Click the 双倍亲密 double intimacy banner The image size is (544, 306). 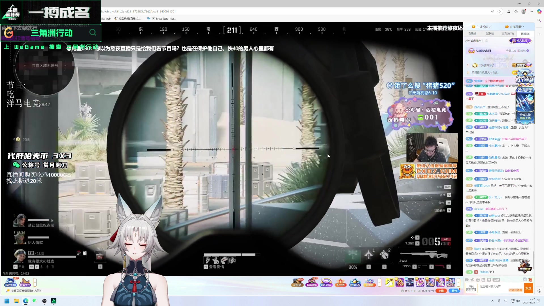pyautogui.click(x=525, y=90)
